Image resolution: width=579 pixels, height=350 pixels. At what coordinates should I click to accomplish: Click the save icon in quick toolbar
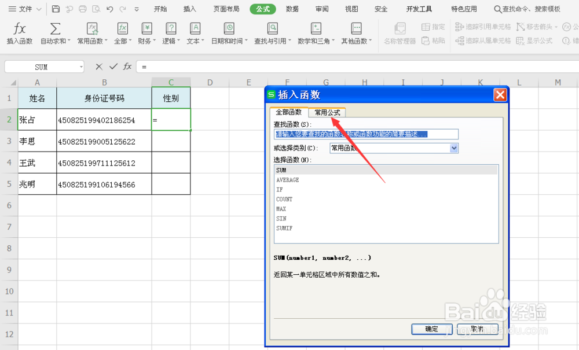pyautogui.click(x=56, y=9)
